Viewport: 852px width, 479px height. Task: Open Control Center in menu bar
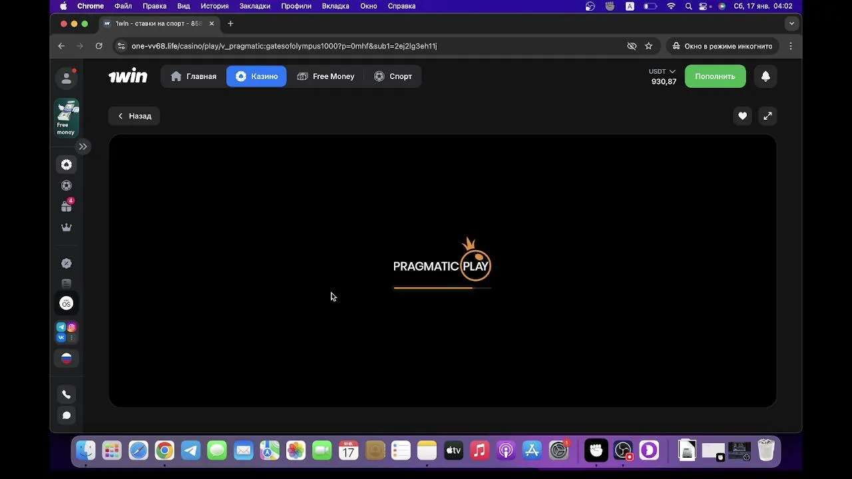click(x=704, y=6)
